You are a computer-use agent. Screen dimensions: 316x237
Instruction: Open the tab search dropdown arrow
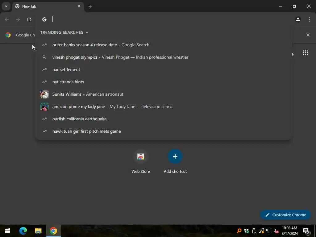click(6, 6)
